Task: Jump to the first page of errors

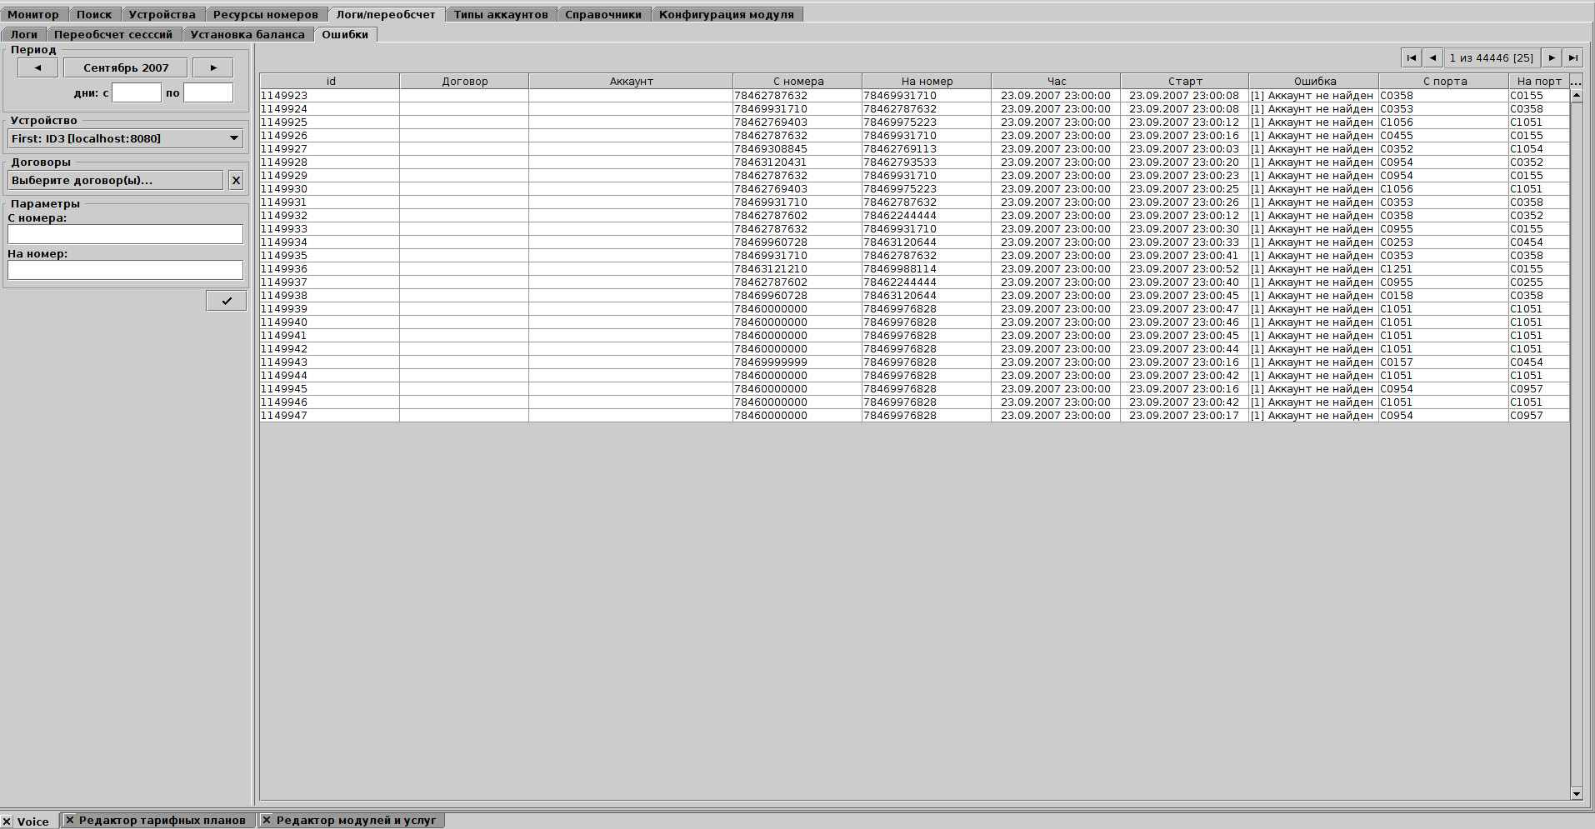Action: pyautogui.click(x=1411, y=57)
